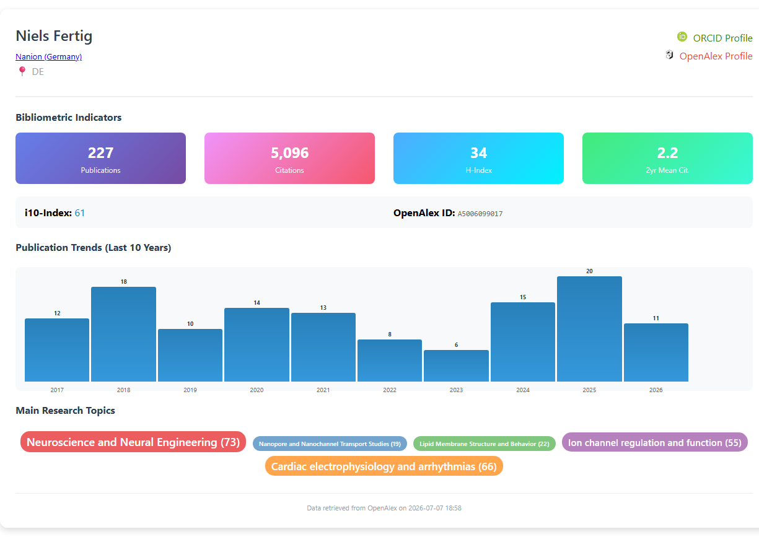Open the ORCID Profile link

pos(722,38)
